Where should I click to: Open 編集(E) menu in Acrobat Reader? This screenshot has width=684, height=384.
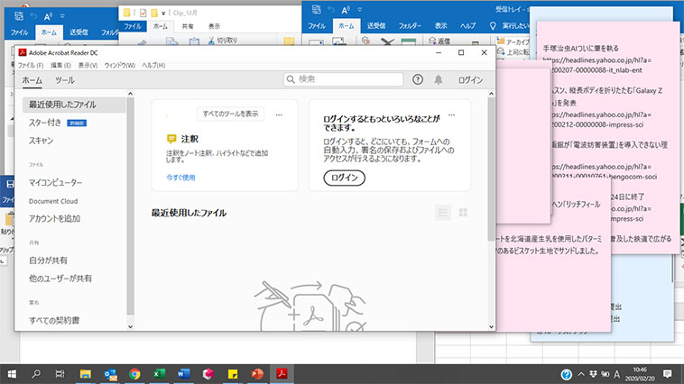[60, 66]
